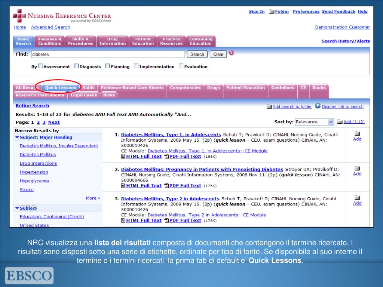Select the Basic Search tab

(23, 41)
